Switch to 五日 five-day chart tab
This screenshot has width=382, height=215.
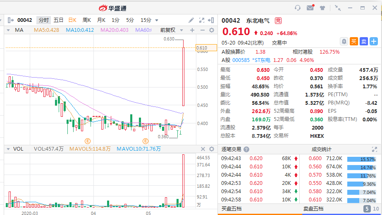58,20
